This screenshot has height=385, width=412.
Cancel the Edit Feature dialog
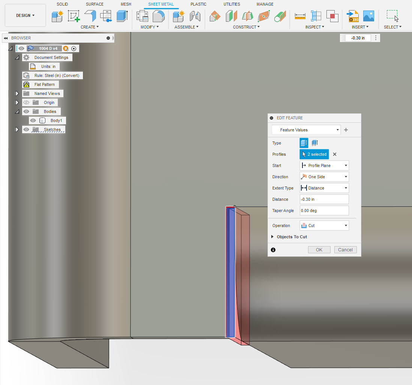coord(345,250)
